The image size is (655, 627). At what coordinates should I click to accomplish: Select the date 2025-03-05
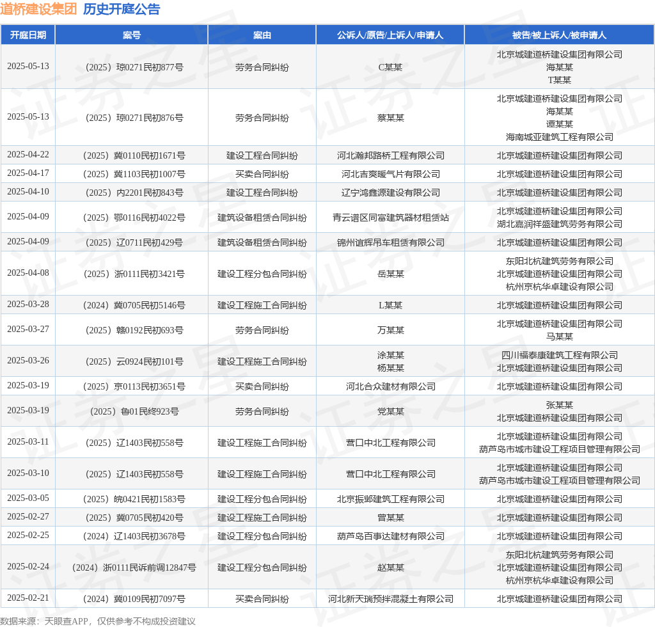[x=28, y=498]
